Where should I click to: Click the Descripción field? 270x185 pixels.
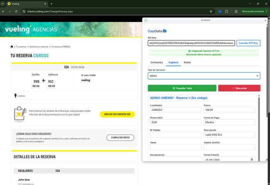tap(229, 135)
